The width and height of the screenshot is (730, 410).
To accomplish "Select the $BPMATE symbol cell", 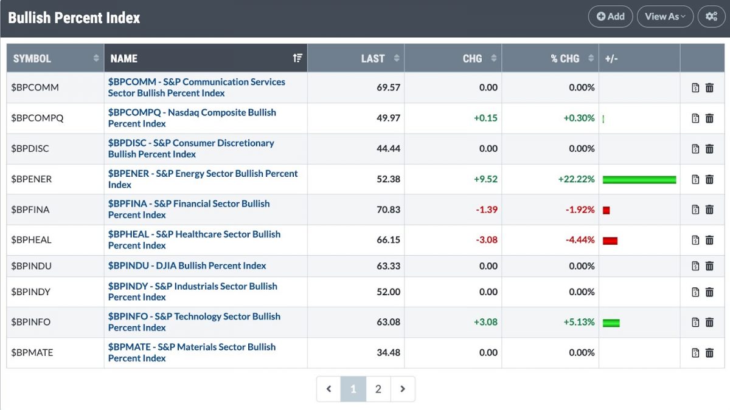I will (x=55, y=353).
